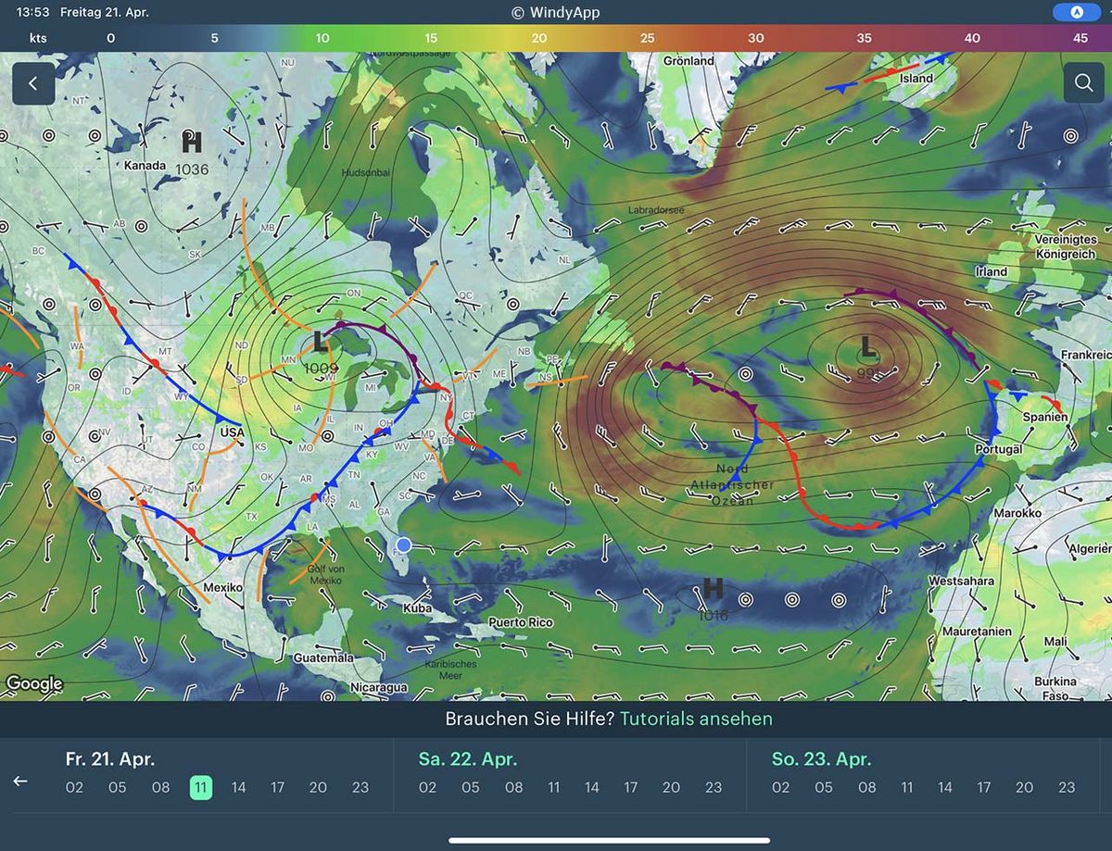Tap the H high pressure symbol 1016

(713, 588)
